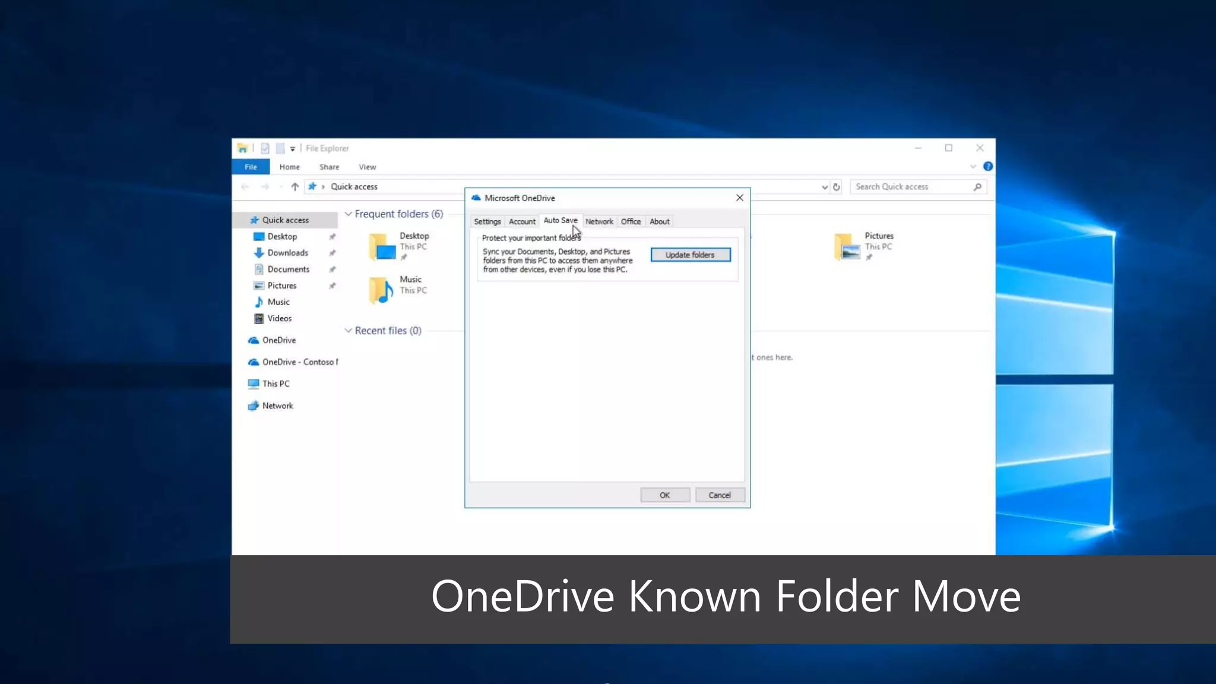Click Cancel in Microsoft OneDrive dialog
The width and height of the screenshot is (1216, 684).
720,495
